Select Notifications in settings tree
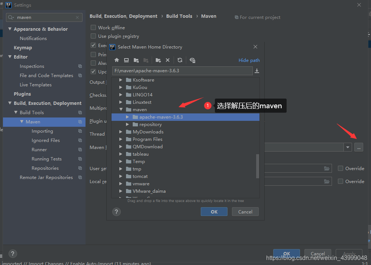371x265 pixels. 33,39
